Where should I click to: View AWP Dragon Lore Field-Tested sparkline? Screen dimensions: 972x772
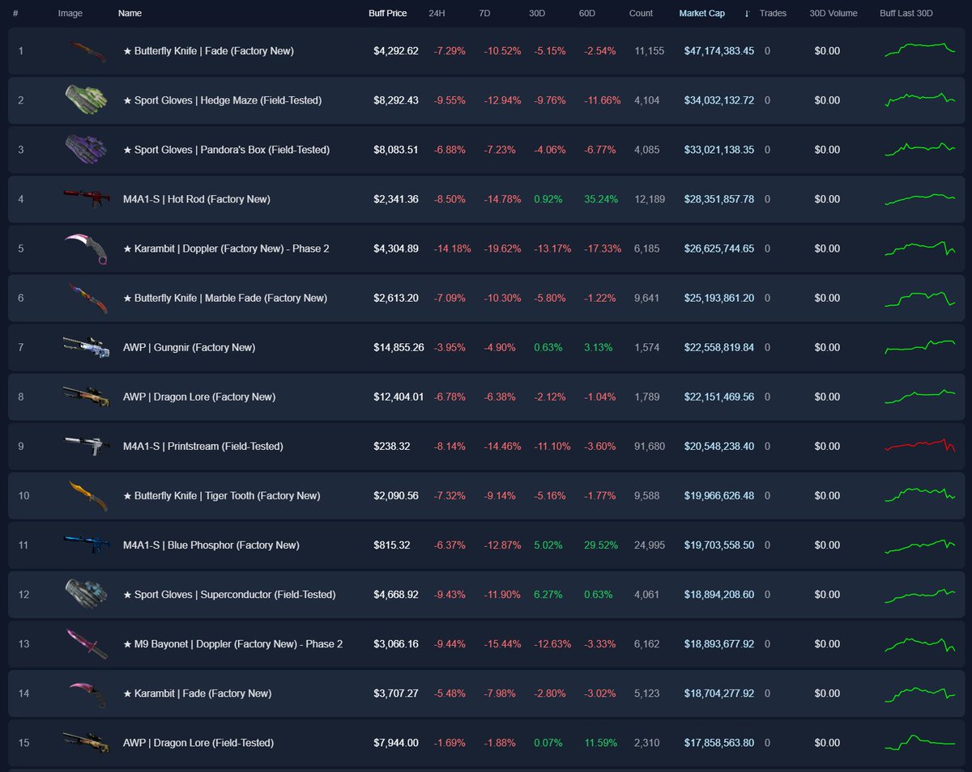pyautogui.click(x=920, y=741)
